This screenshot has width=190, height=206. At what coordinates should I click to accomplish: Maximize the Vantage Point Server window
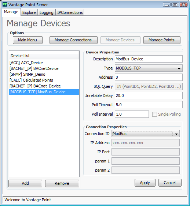click(x=175, y=5)
